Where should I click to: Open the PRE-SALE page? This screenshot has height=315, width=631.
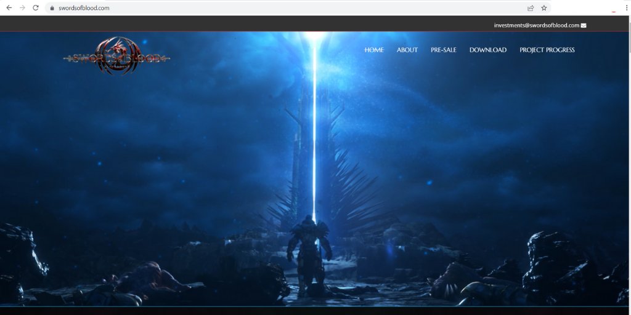tap(444, 50)
